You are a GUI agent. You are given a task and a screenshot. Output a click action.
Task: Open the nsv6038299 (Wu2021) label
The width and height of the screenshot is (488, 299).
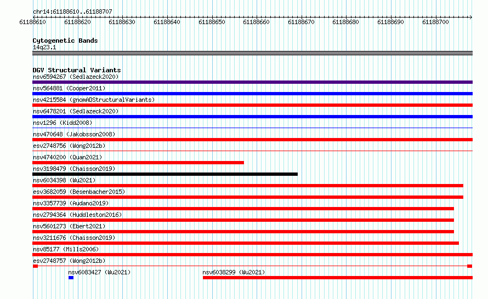(234, 272)
